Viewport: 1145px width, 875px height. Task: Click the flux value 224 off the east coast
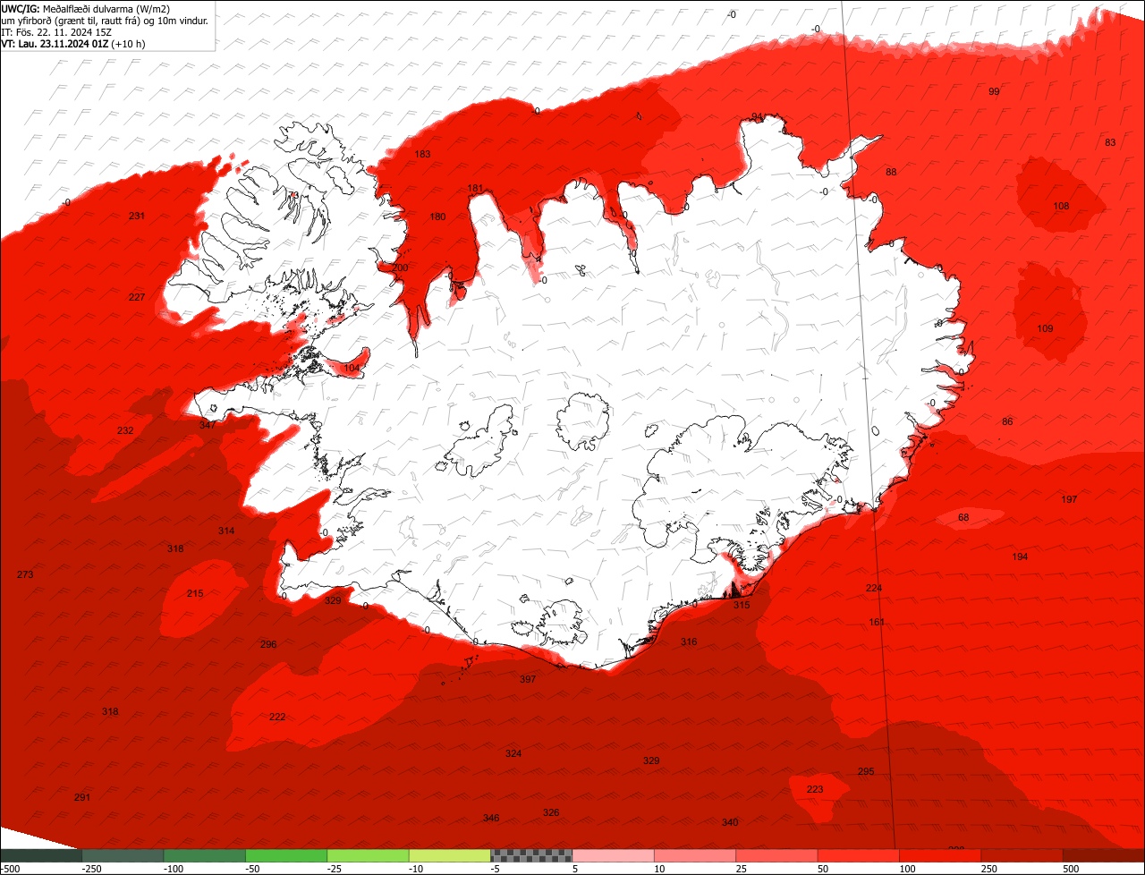coord(874,588)
